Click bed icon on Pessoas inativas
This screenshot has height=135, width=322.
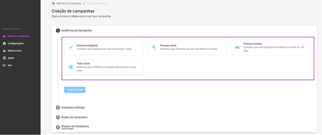point(237,47)
